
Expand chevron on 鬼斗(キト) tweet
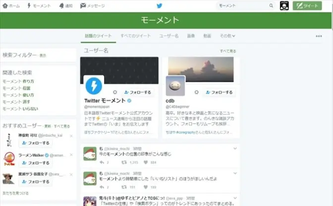(235, 198)
